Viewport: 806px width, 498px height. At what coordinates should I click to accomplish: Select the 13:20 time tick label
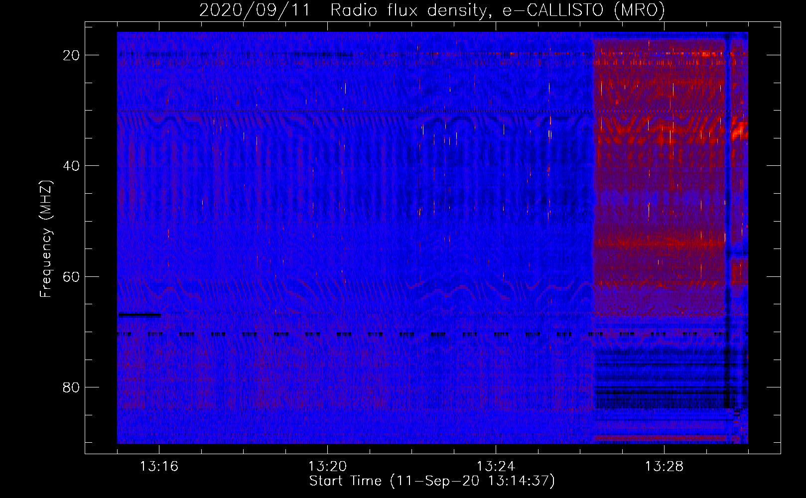pyautogui.click(x=327, y=467)
